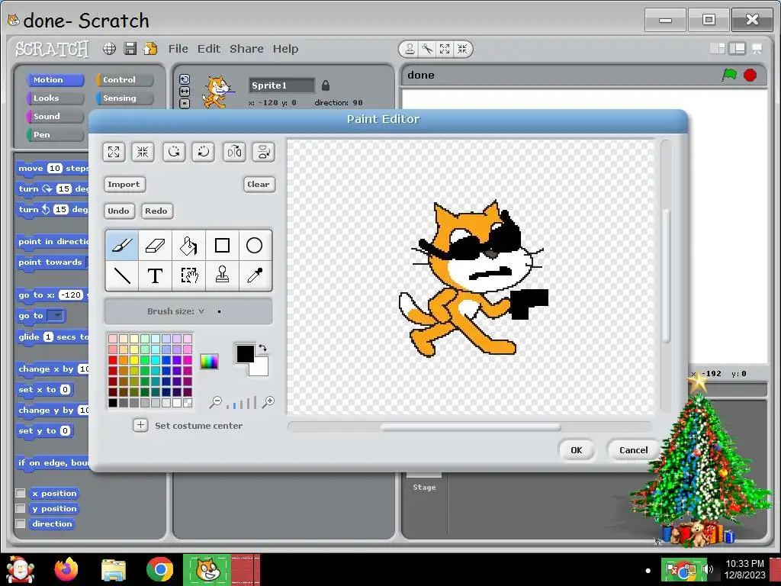Image resolution: width=781 pixels, height=586 pixels.
Task: Click the language globe icon
Action: click(x=110, y=48)
